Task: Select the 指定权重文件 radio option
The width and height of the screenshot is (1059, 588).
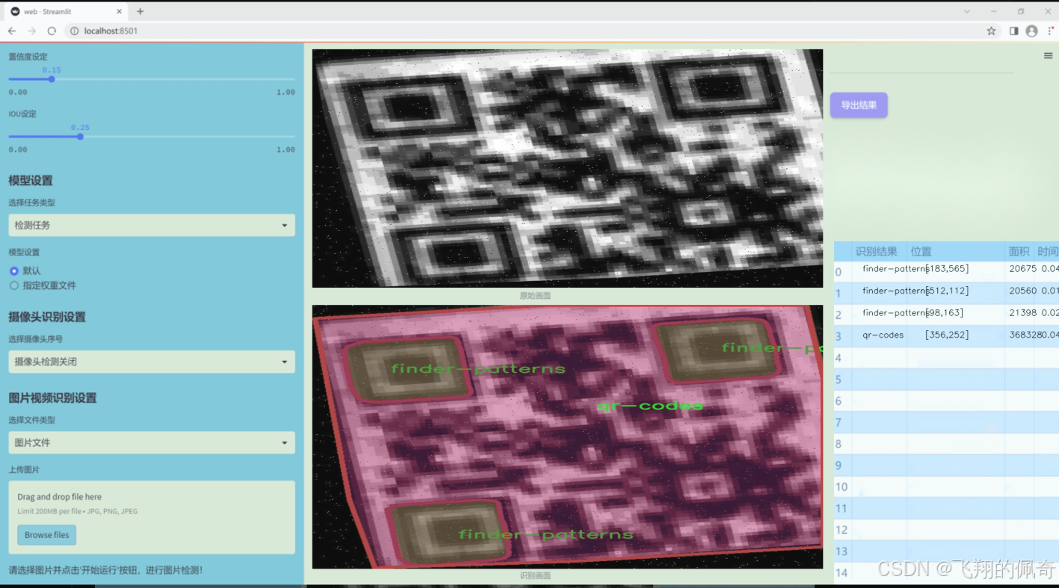Action: click(x=14, y=285)
